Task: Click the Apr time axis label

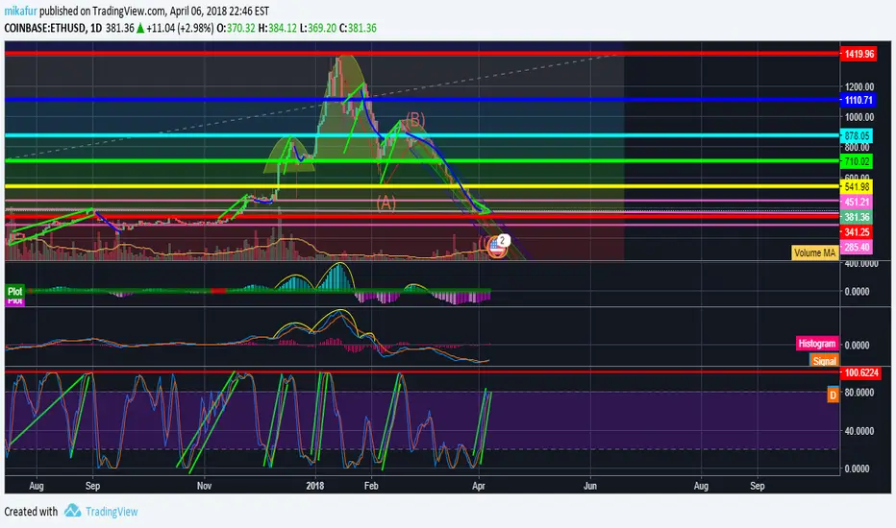Action: [479, 486]
